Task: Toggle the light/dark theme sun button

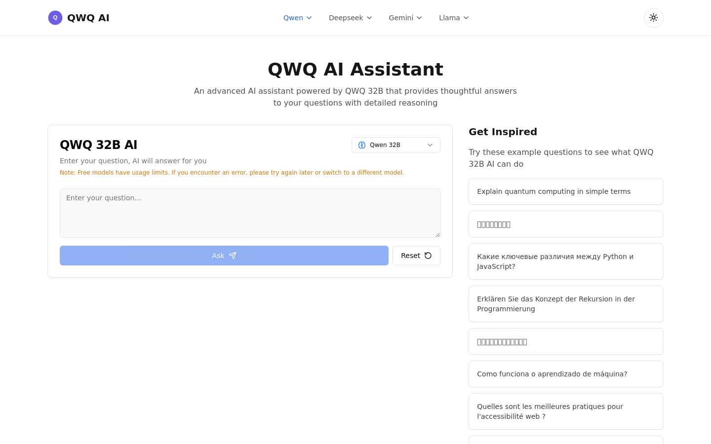Action: coord(653,18)
